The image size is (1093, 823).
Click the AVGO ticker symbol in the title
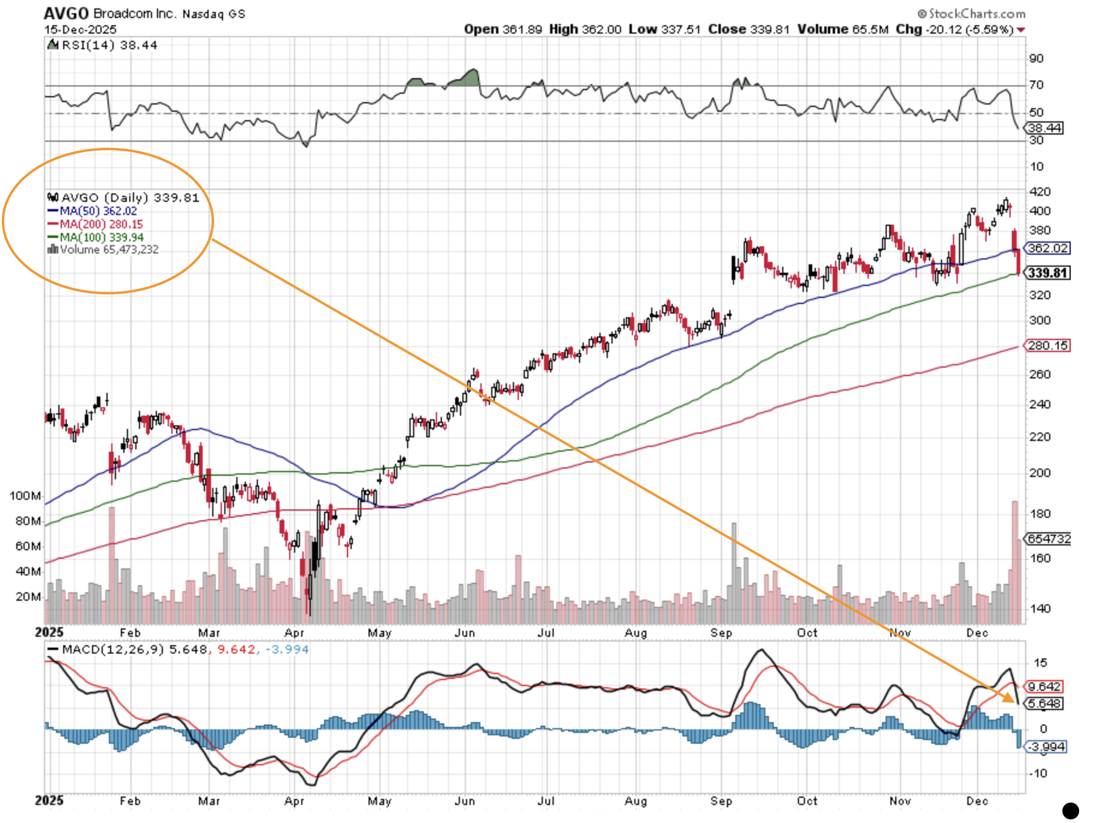[66, 13]
